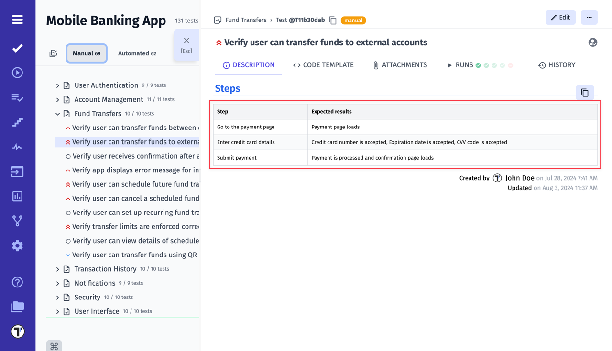612x351 pixels.
Task: Switch to the CODE TEMPLATE tab
Action: pyautogui.click(x=323, y=65)
